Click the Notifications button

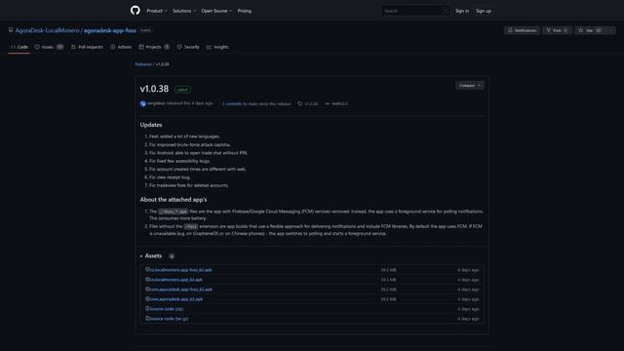(x=523, y=30)
